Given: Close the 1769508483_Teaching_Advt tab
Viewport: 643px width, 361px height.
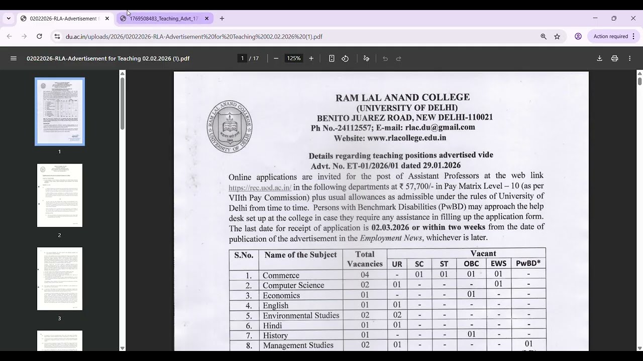Looking at the screenshot, I should [206, 19].
